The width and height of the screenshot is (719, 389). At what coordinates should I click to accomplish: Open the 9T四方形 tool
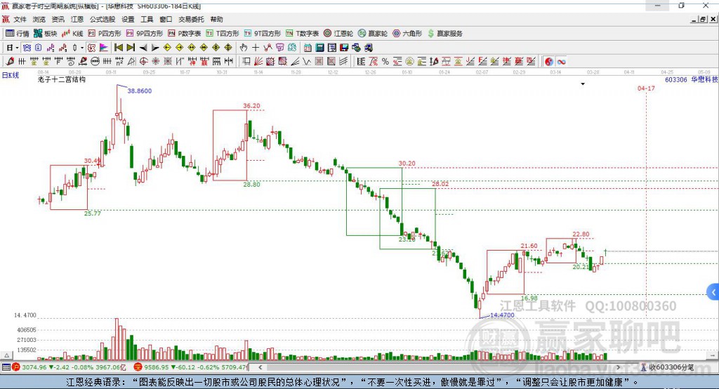click(x=263, y=34)
